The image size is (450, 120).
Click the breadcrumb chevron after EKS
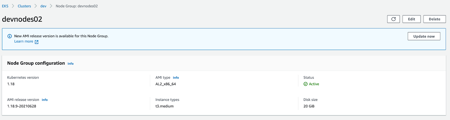13,6
